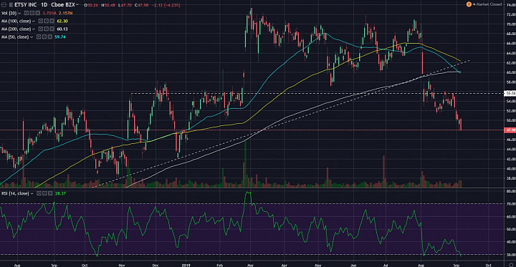Click the red 47.98 current price label
Screen dimensions: 516x267
510,130
